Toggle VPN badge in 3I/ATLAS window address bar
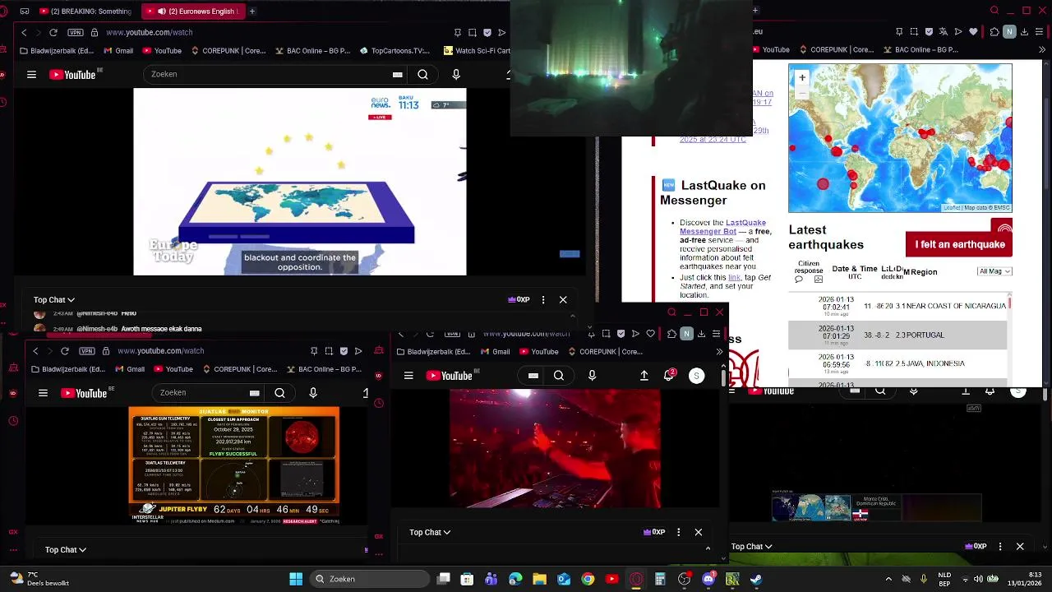This screenshot has height=592, width=1052. pyautogui.click(x=87, y=351)
